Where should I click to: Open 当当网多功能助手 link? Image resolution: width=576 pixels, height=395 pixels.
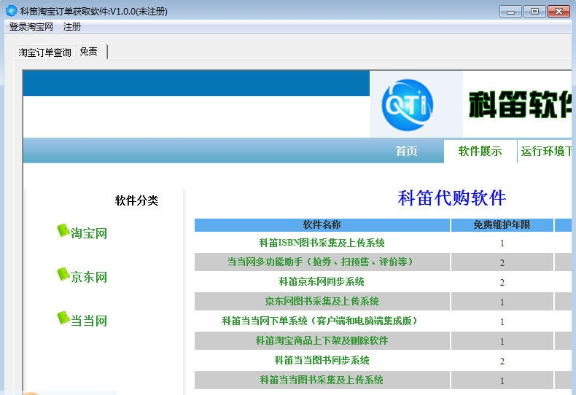(322, 262)
